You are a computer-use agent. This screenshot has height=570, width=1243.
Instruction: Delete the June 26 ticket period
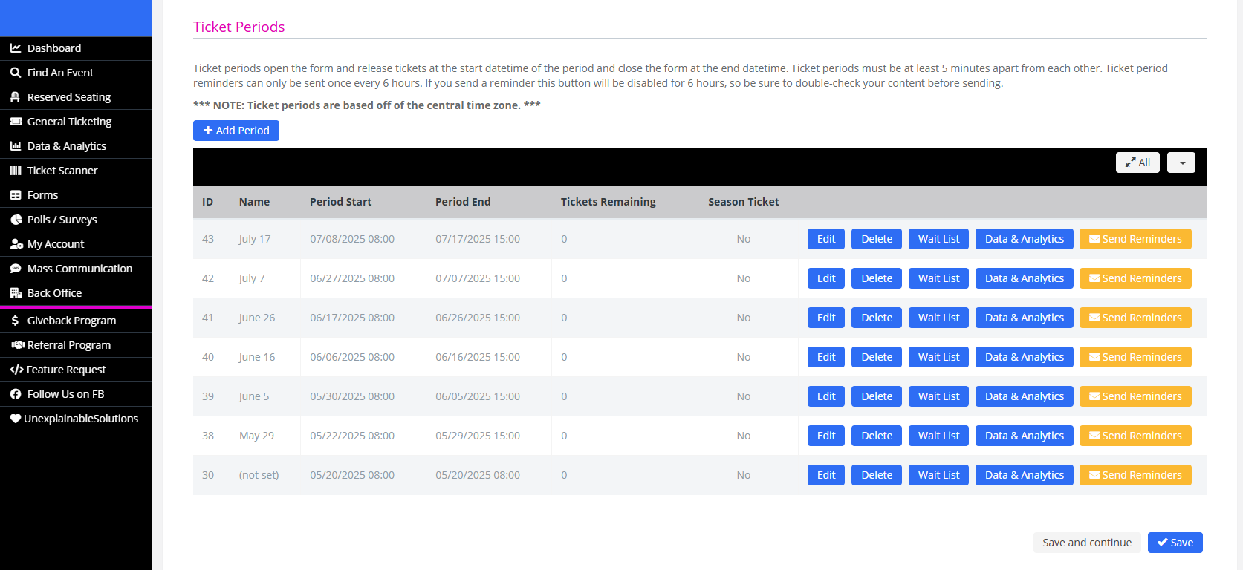click(876, 318)
